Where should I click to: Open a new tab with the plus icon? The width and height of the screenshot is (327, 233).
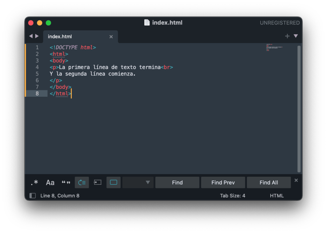[x=287, y=36]
